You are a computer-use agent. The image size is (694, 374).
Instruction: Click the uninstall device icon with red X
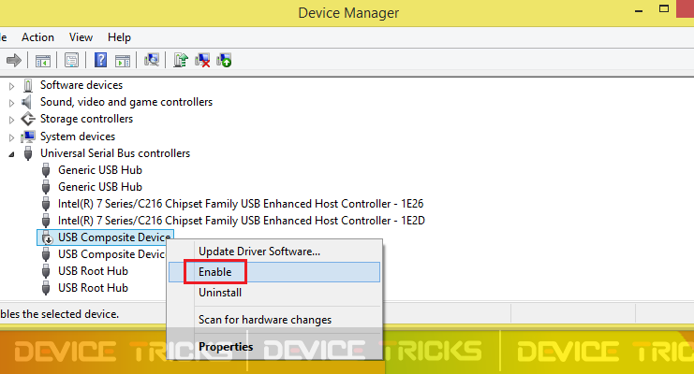pos(202,60)
